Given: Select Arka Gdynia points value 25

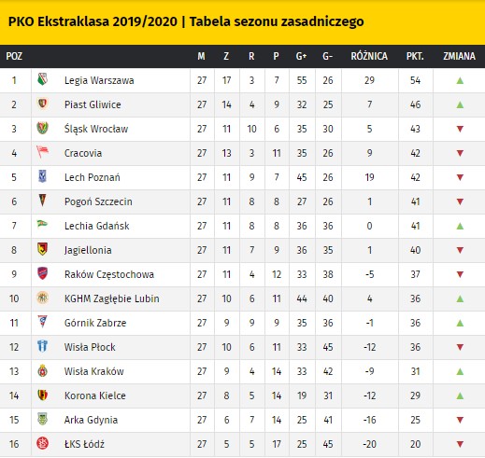Looking at the screenshot, I should 415,420.
